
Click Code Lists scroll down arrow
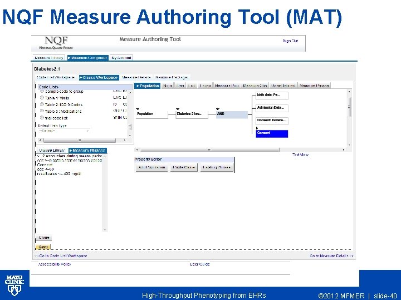click(130, 136)
